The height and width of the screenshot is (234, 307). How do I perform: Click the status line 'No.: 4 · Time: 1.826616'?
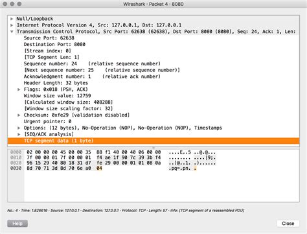(x=27, y=211)
